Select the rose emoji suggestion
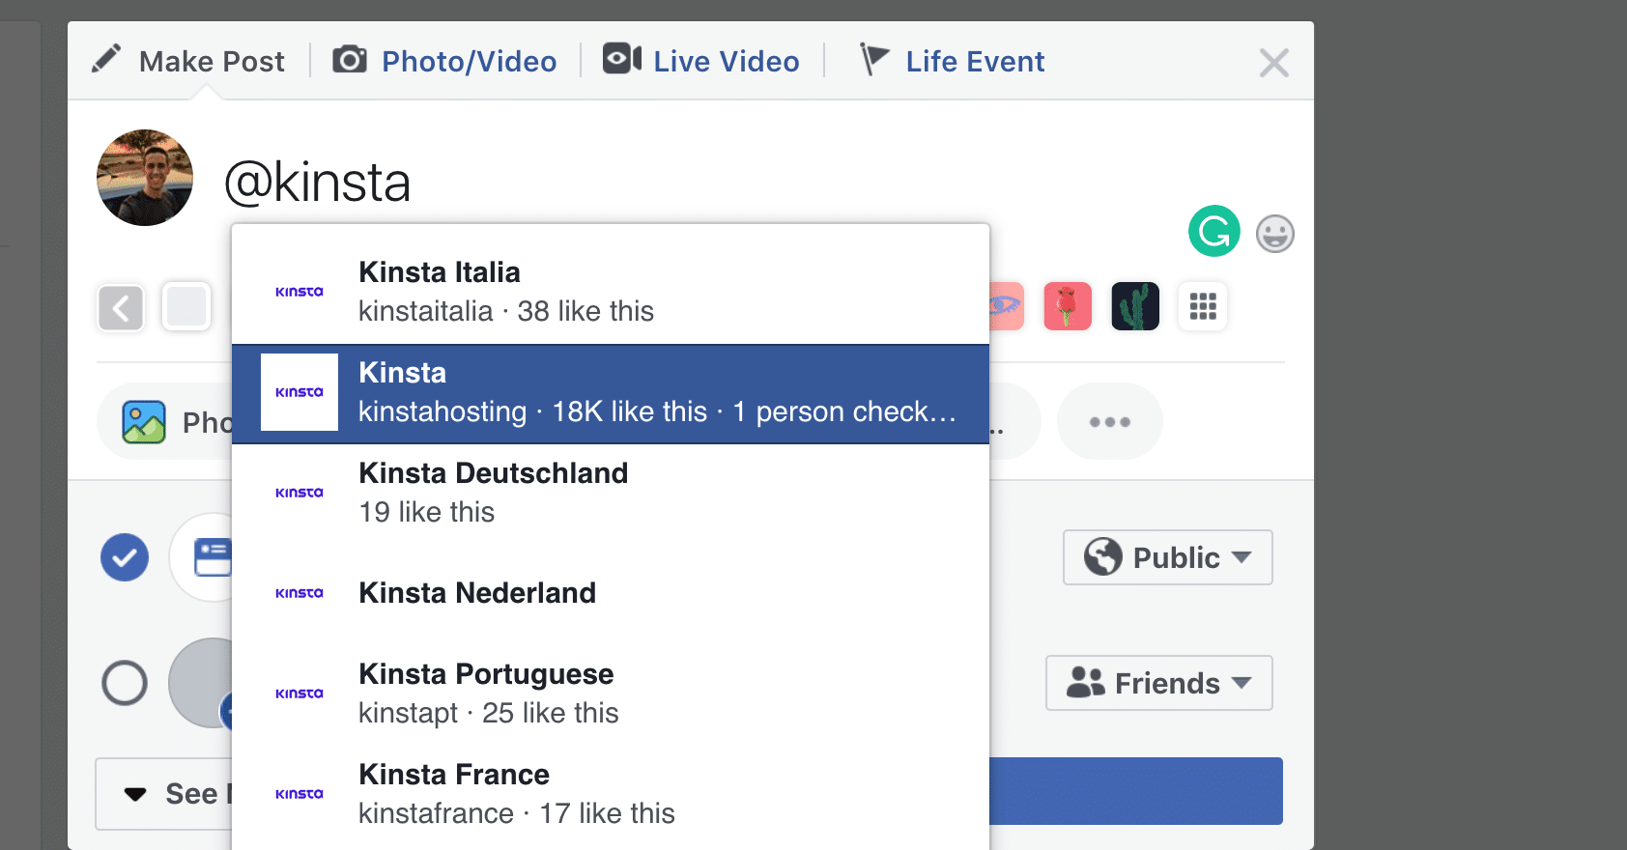 [1067, 306]
